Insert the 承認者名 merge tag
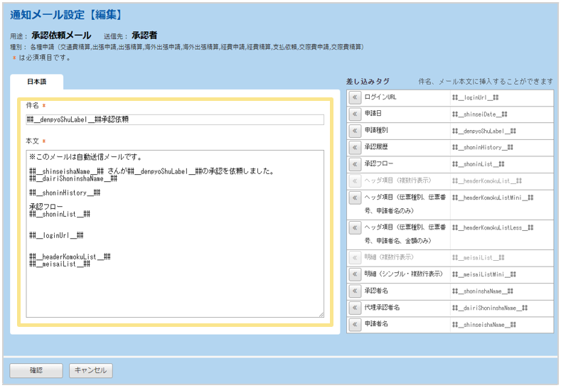 (x=355, y=291)
